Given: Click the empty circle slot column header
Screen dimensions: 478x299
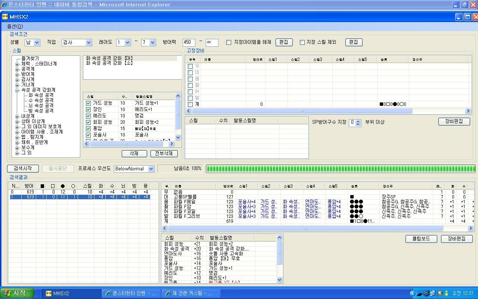Looking at the screenshot, I should (x=73, y=186).
